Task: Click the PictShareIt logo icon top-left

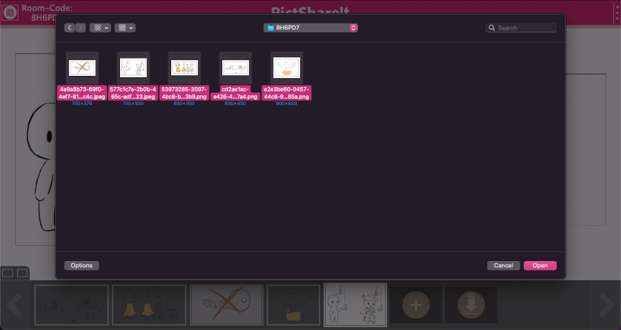Action: pos(10,12)
